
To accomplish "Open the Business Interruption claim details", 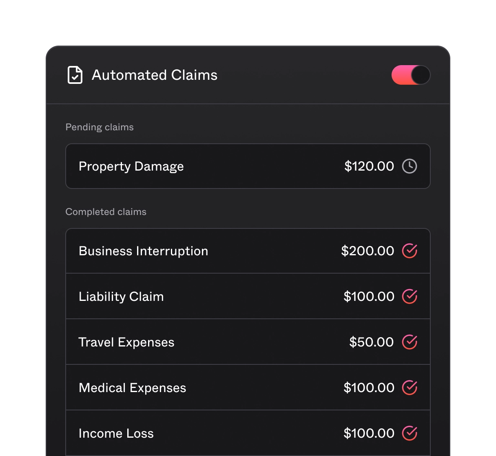I will pos(144,251).
